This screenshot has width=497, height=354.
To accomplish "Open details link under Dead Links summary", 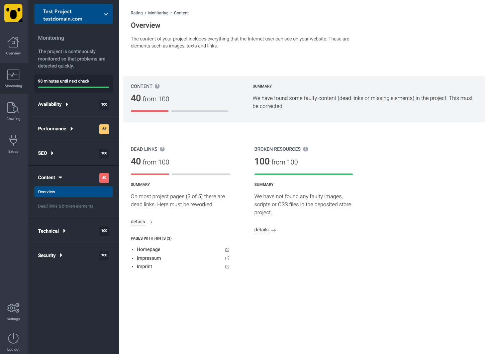I will point(138,222).
